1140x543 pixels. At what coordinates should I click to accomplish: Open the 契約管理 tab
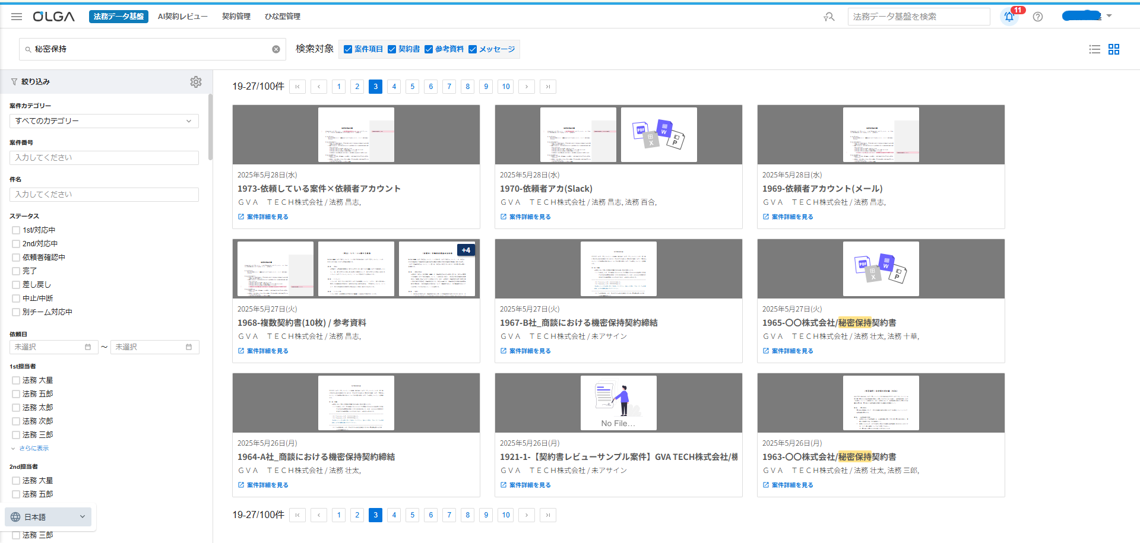click(236, 17)
